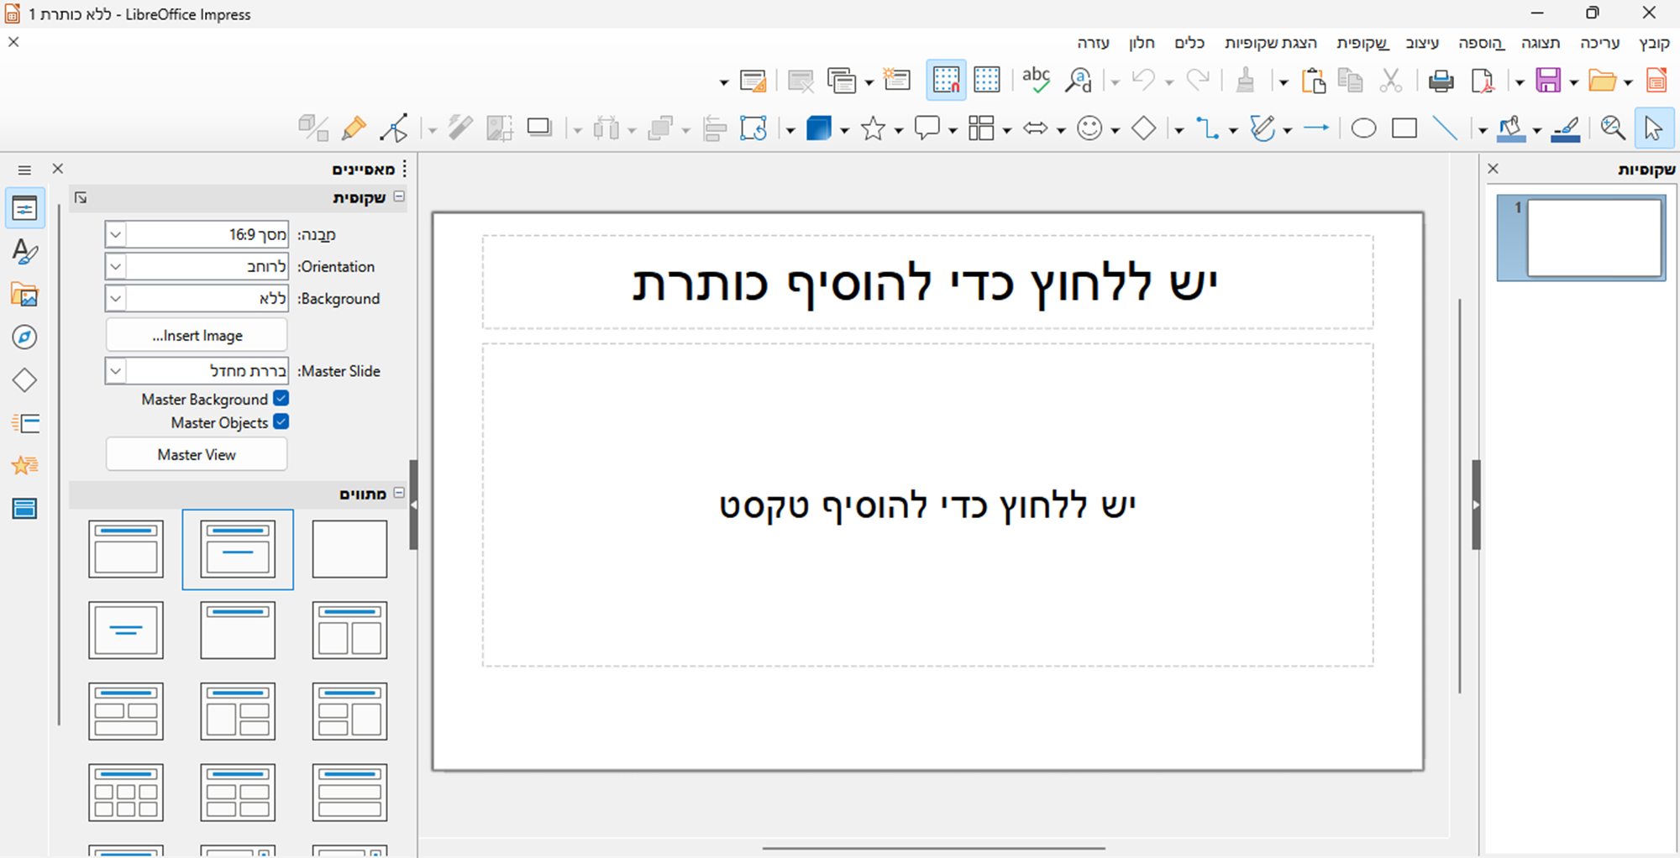Click the Save document icon
The width and height of the screenshot is (1680, 858).
point(1547,81)
